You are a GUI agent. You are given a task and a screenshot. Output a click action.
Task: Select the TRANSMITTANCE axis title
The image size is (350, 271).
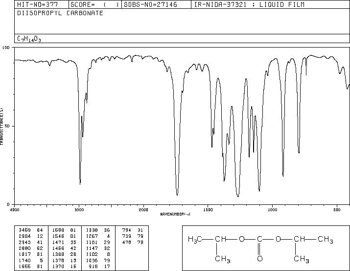pyautogui.click(x=1, y=126)
